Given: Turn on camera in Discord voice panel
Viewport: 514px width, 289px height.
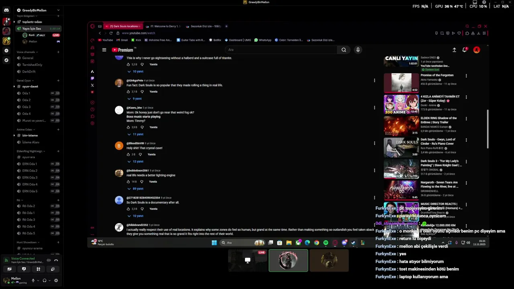Looking at the screenshot, I should (9, 269).
